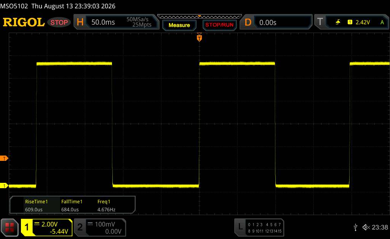Image resolution: width=390 pixels, height=239 pixels.
Task: Toggle channel 2 with the gray 2 tab
Action: click(x=80, y=227)
